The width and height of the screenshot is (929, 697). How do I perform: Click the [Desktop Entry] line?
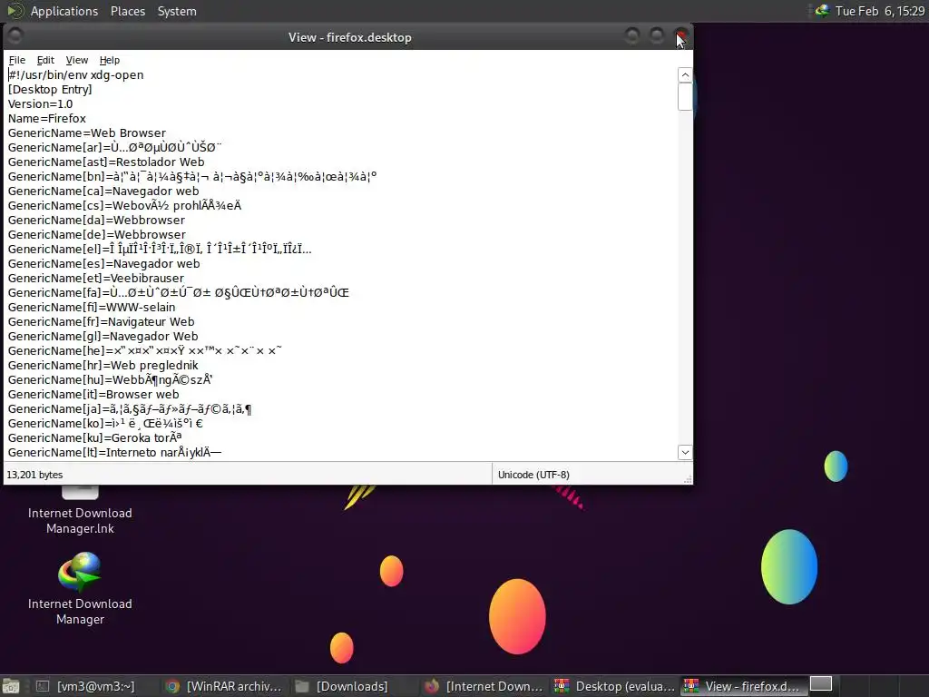50,90
